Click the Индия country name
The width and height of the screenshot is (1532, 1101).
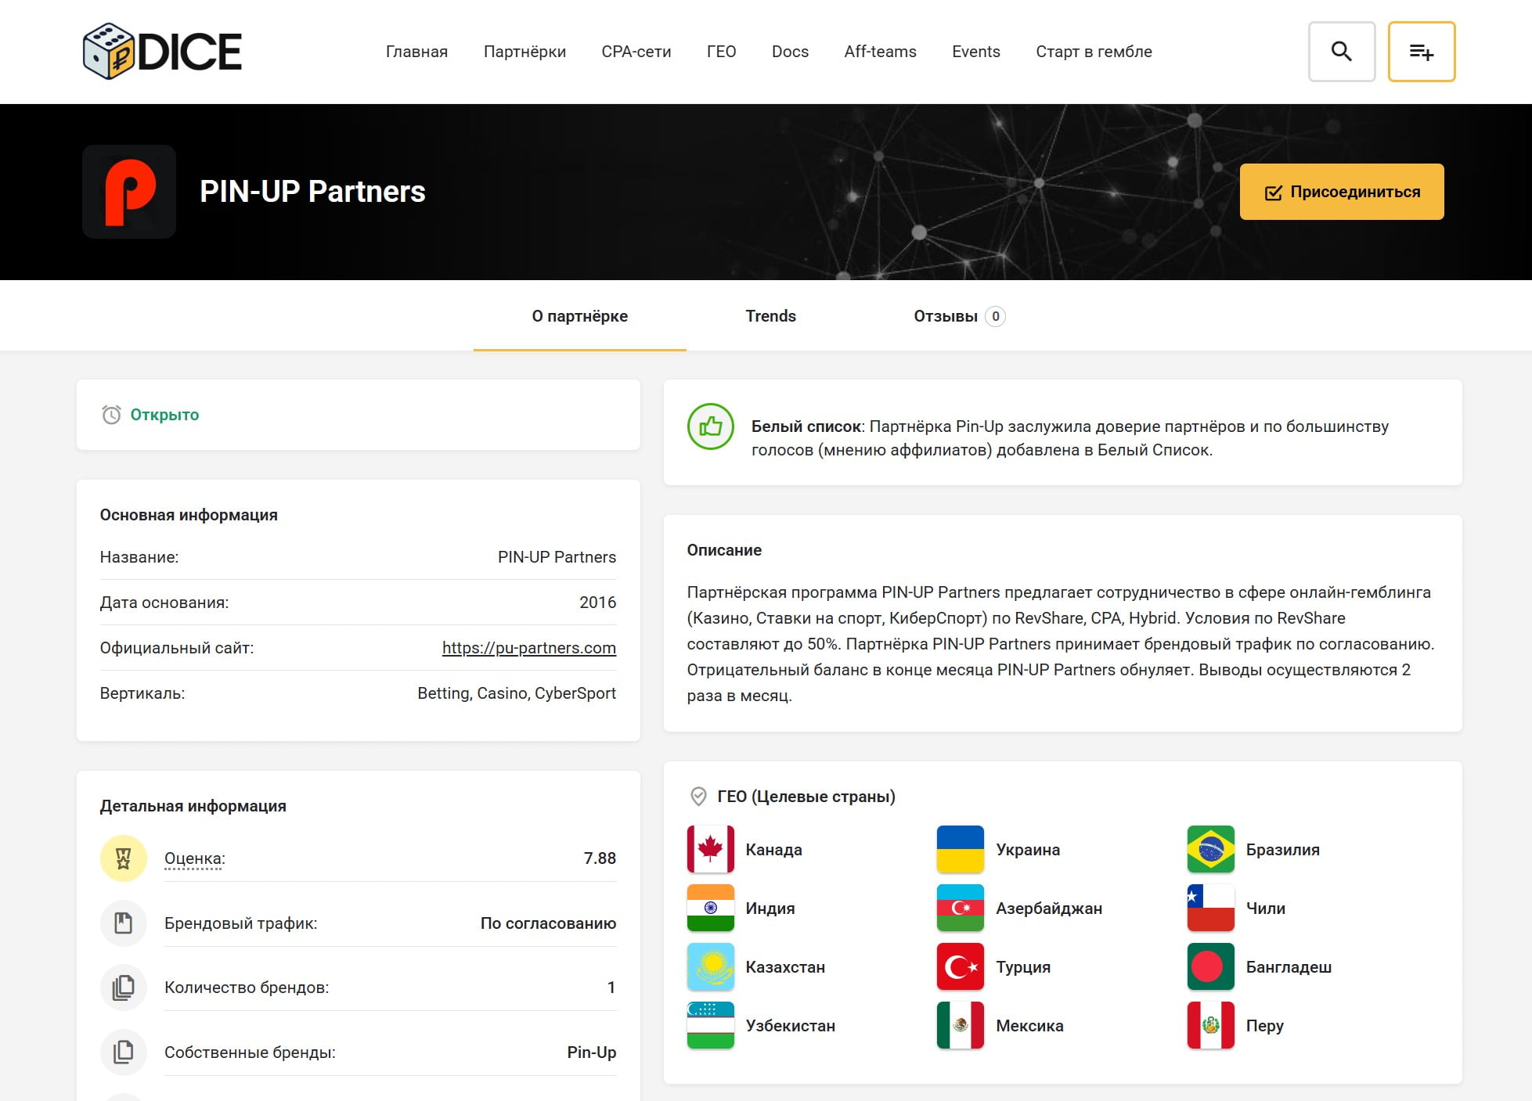[x=770, y=909]
